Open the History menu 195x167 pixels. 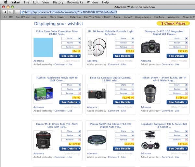(58, 2)
